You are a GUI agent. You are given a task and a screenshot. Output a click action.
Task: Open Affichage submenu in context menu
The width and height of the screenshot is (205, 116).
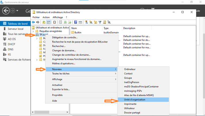[x=82, y=79]
